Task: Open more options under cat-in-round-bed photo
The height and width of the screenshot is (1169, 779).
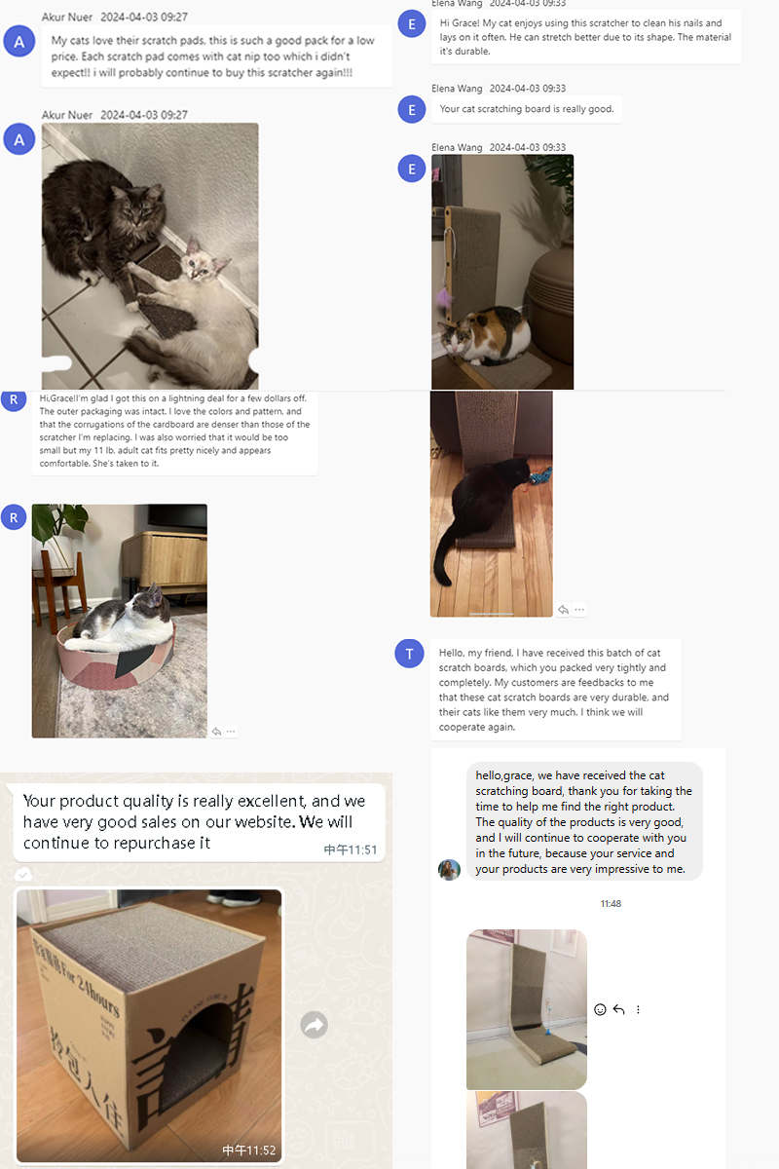Action: coord(232,732)
